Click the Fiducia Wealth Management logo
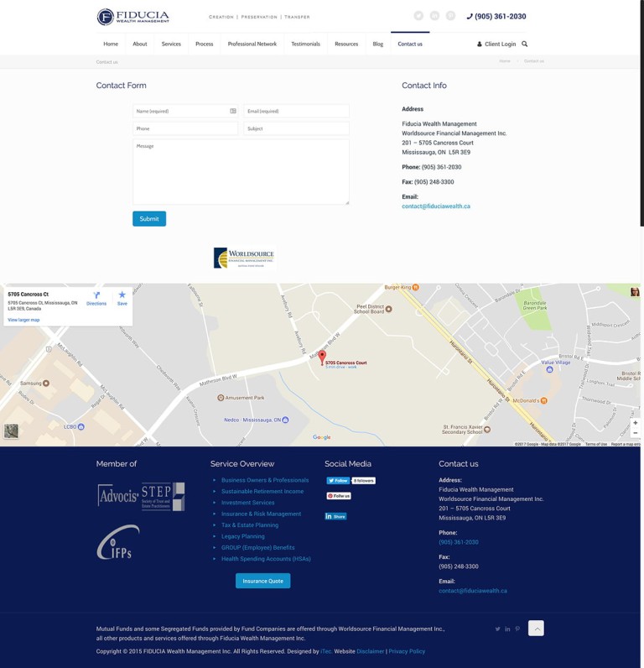Viewport: 644px width, 668px height. pyautogui.click(x=132, y=17)
